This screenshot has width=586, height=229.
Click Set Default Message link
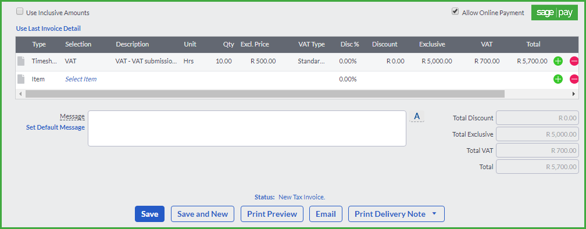pos(55,127)
